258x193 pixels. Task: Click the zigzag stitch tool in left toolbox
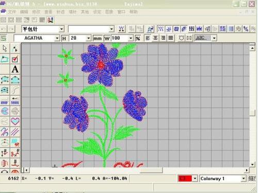click(5, 101)
